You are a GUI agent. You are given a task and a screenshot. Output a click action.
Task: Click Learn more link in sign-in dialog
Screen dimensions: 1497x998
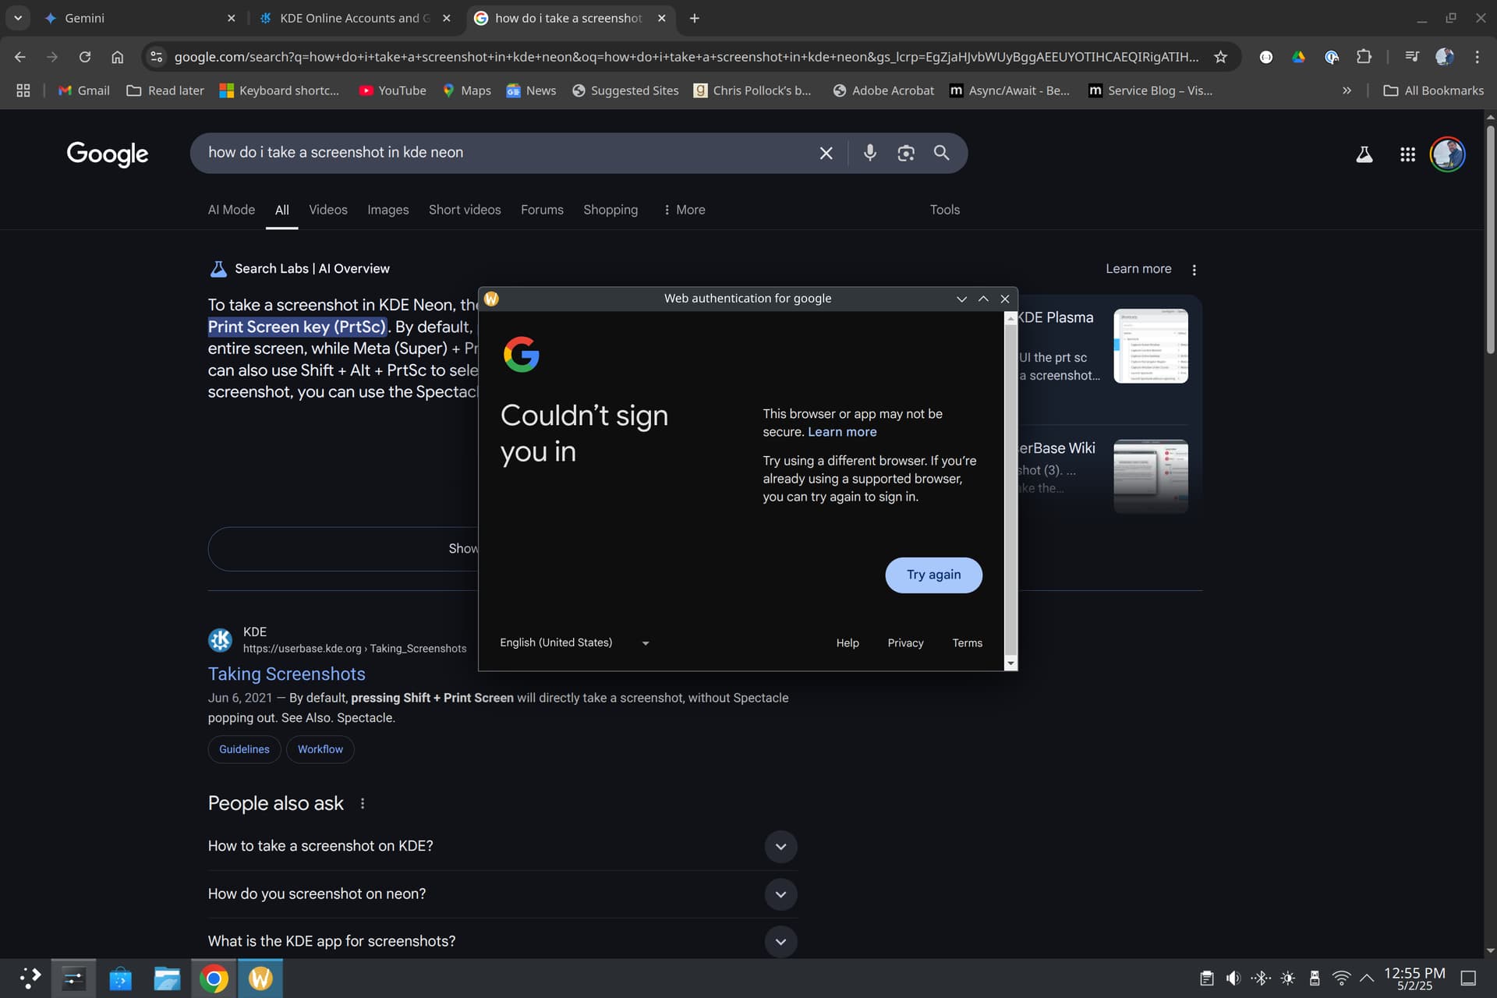coord(842,432)
